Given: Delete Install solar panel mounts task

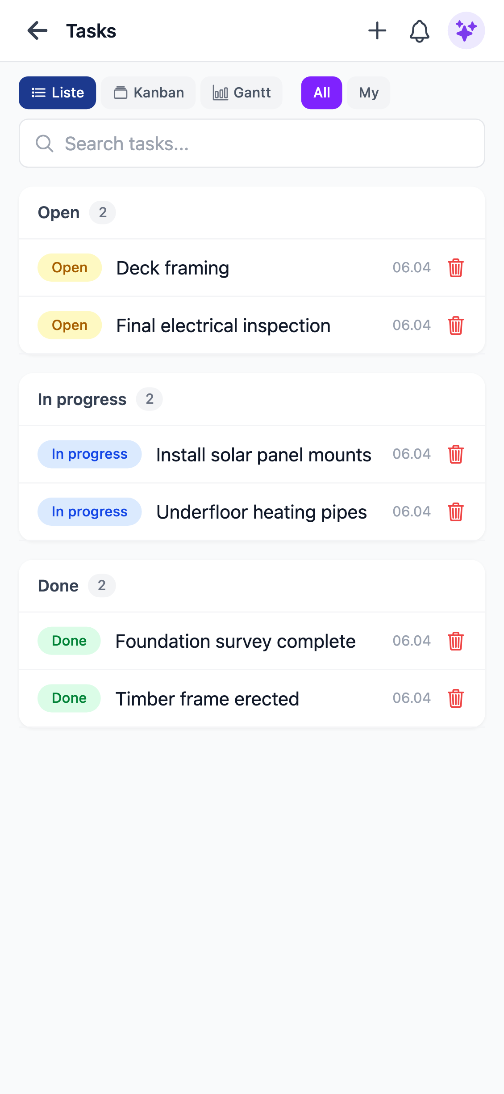Looking at the screenshot, I should [455, 454].
